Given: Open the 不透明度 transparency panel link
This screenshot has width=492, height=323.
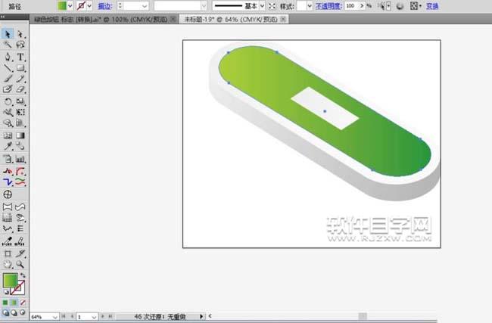Looking at the screenshot, I should tap(329, 6).
